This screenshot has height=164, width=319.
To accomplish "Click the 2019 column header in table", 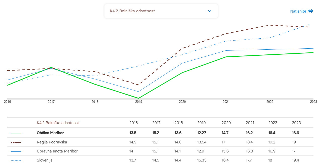I will click(201, 123).
